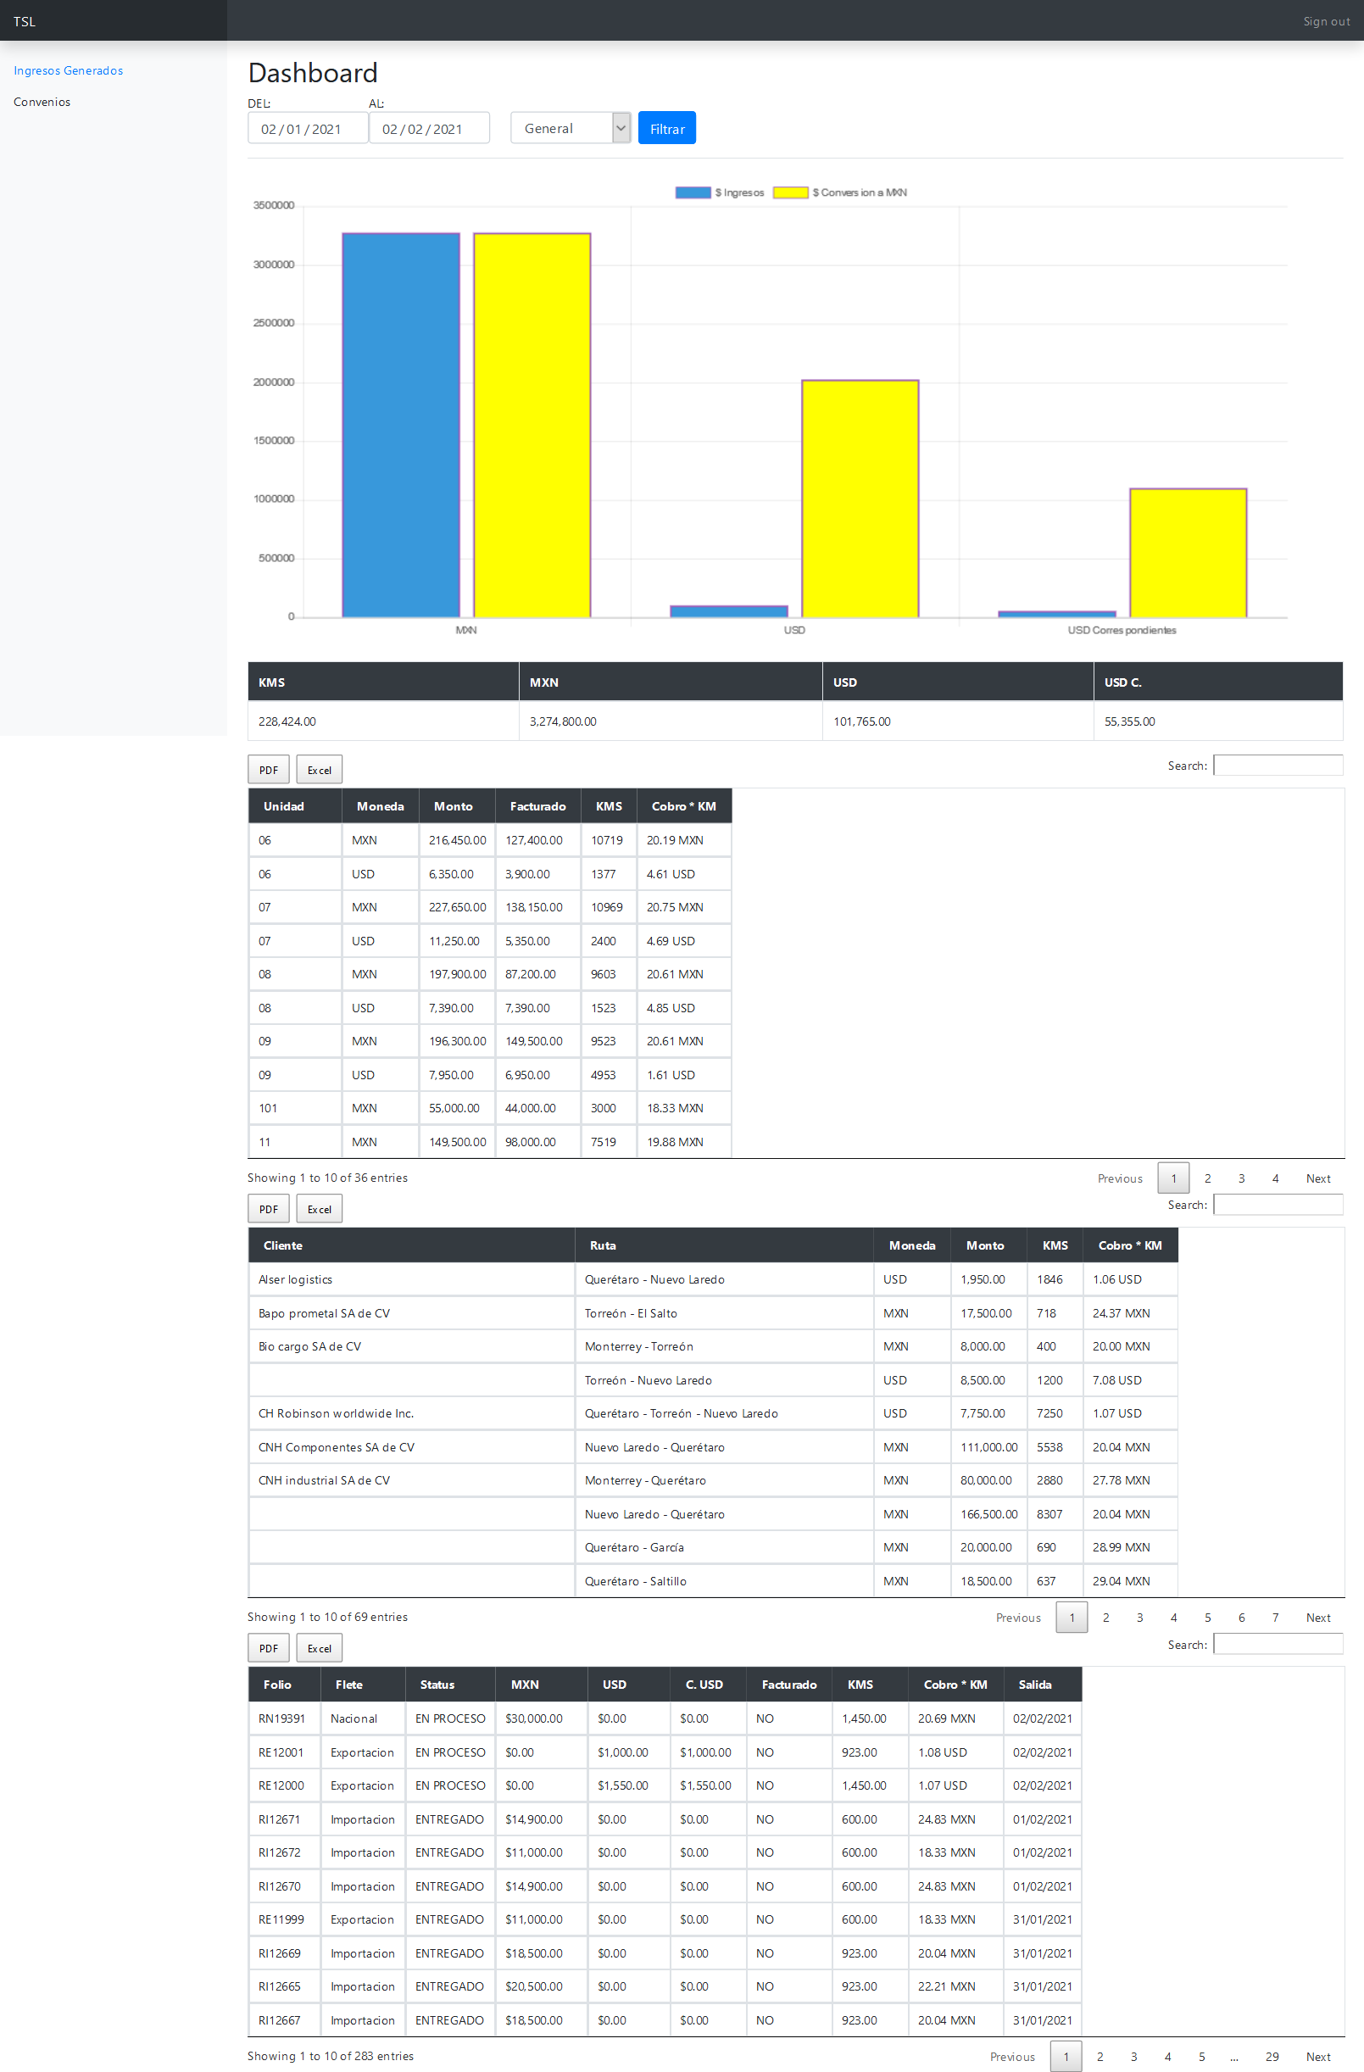This screenshot has height=2072, width=1364.
Task: Click the blue Filtrar button
Action: pos(666,128)
